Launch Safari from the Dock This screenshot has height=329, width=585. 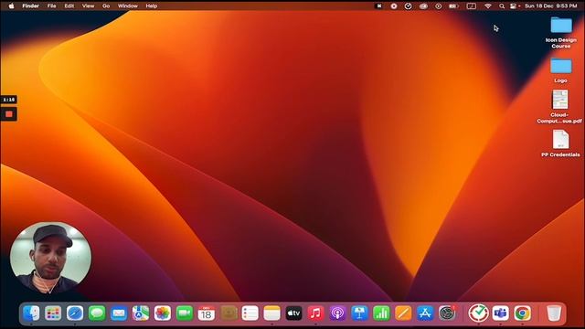click(75, 313)
